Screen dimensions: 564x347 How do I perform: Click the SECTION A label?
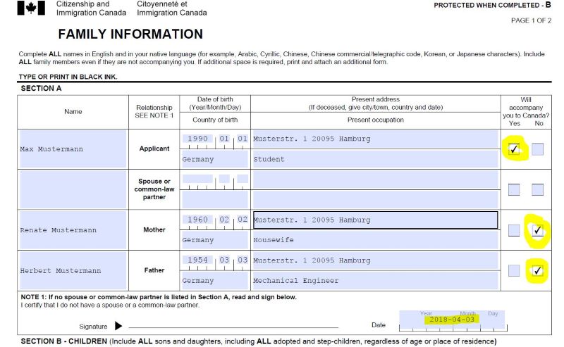pyautogui.click(x=41, y=89)
